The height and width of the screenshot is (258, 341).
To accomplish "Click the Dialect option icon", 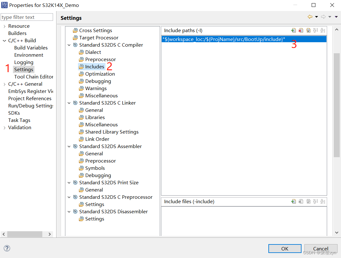I will [x=81, y=52].
